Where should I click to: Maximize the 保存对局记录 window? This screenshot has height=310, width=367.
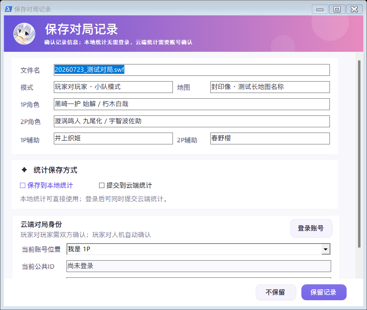click(x=337, y=9)
